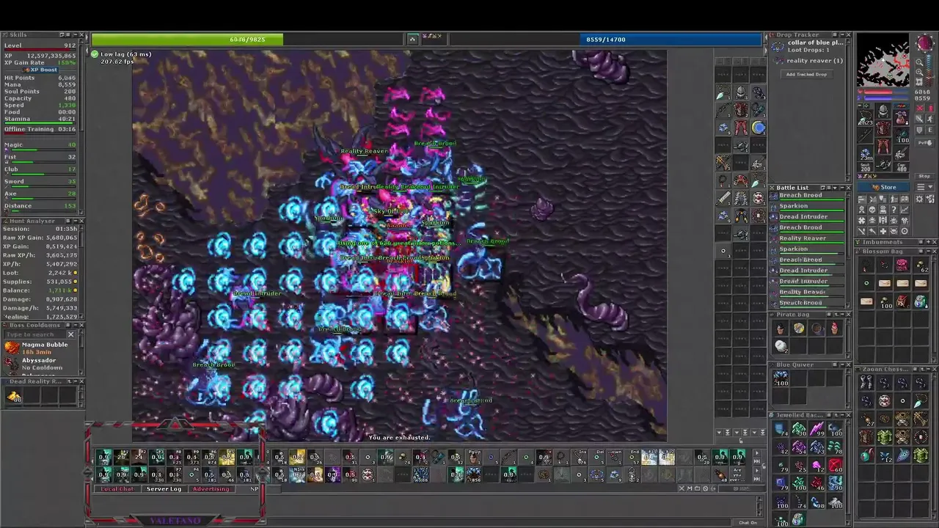Toggle the red X combat mode button

click(x=919, y=109)
